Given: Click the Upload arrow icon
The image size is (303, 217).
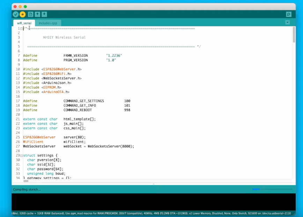Looking at the screenshot, I should click(x=22, y=14).
